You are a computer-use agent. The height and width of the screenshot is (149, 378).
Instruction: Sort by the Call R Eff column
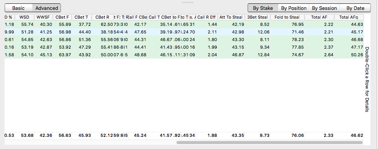[x=206, y=17]
